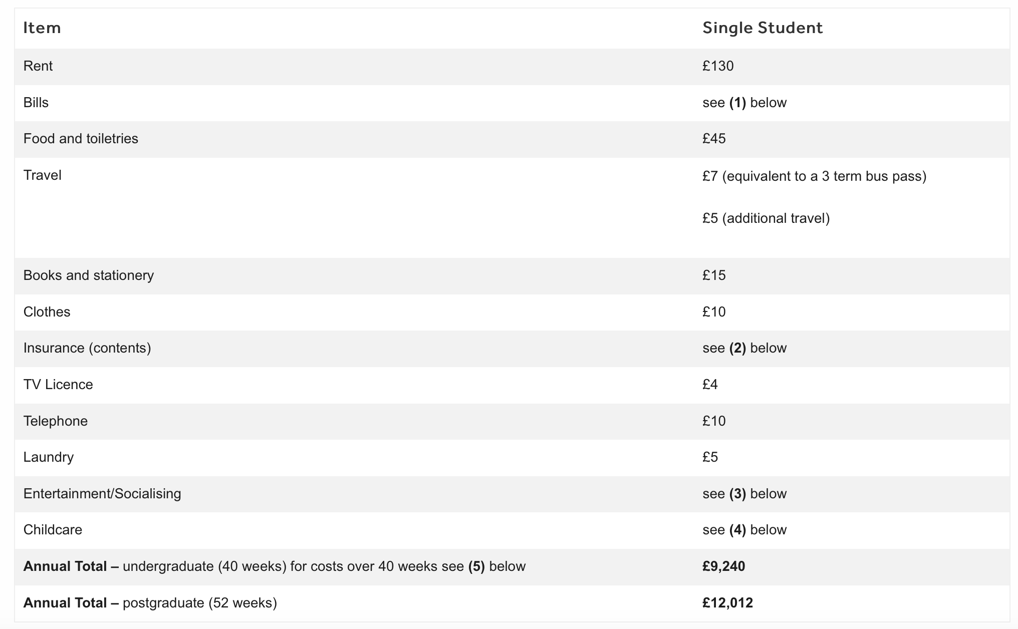Select the Telephone row label
The image size is (1018, 629).
tap(55, 421)
